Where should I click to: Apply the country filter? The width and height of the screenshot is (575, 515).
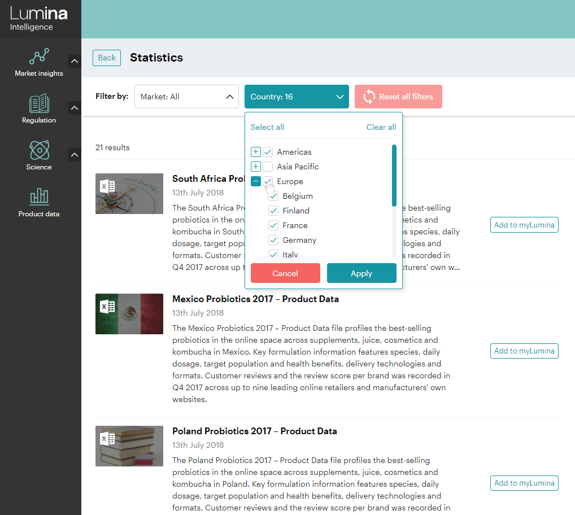tap(361, 273)
